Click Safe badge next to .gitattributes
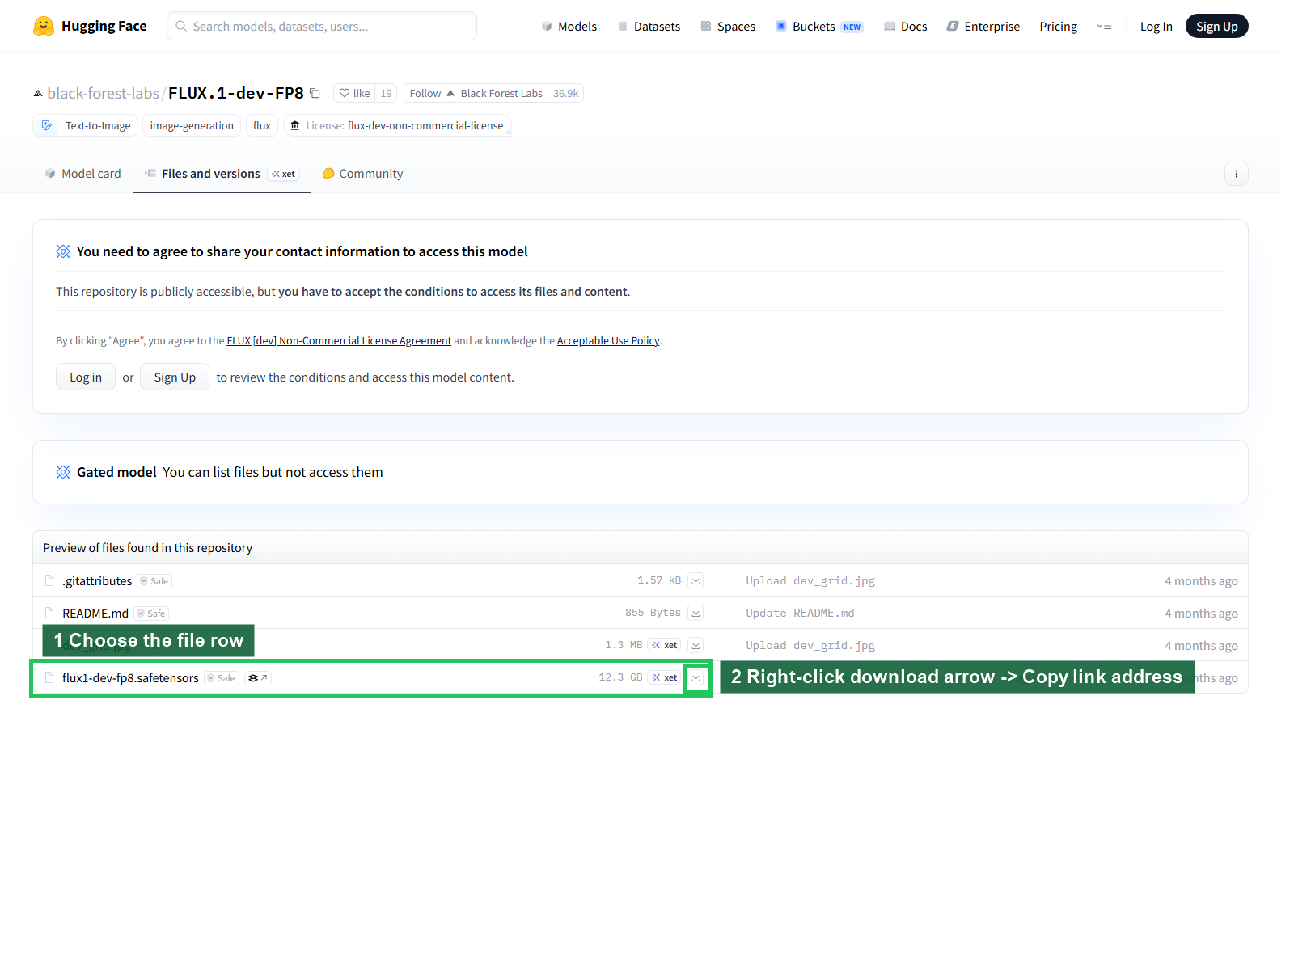 [154, 581]
